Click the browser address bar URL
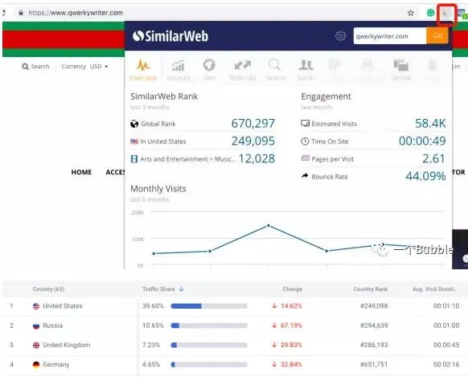Screen dimensions: 468x377 click(76, 13)
